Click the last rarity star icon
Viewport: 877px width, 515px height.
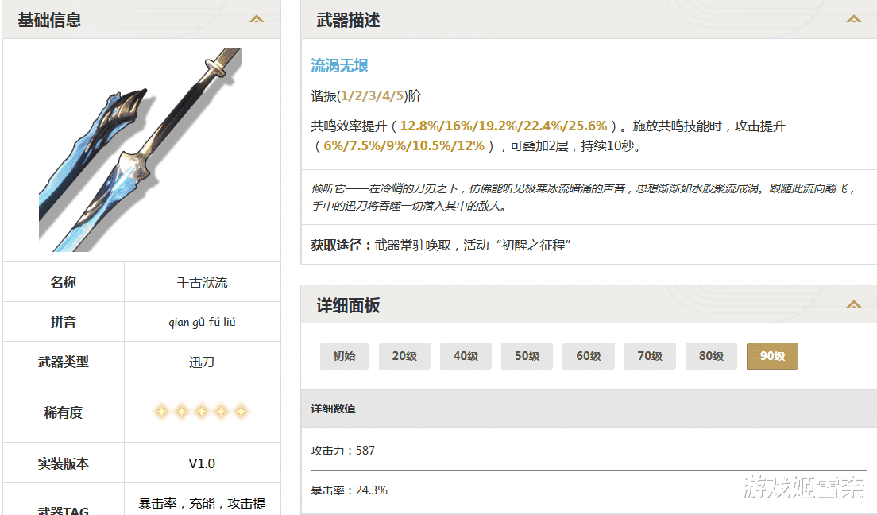[x=241, y=412]
